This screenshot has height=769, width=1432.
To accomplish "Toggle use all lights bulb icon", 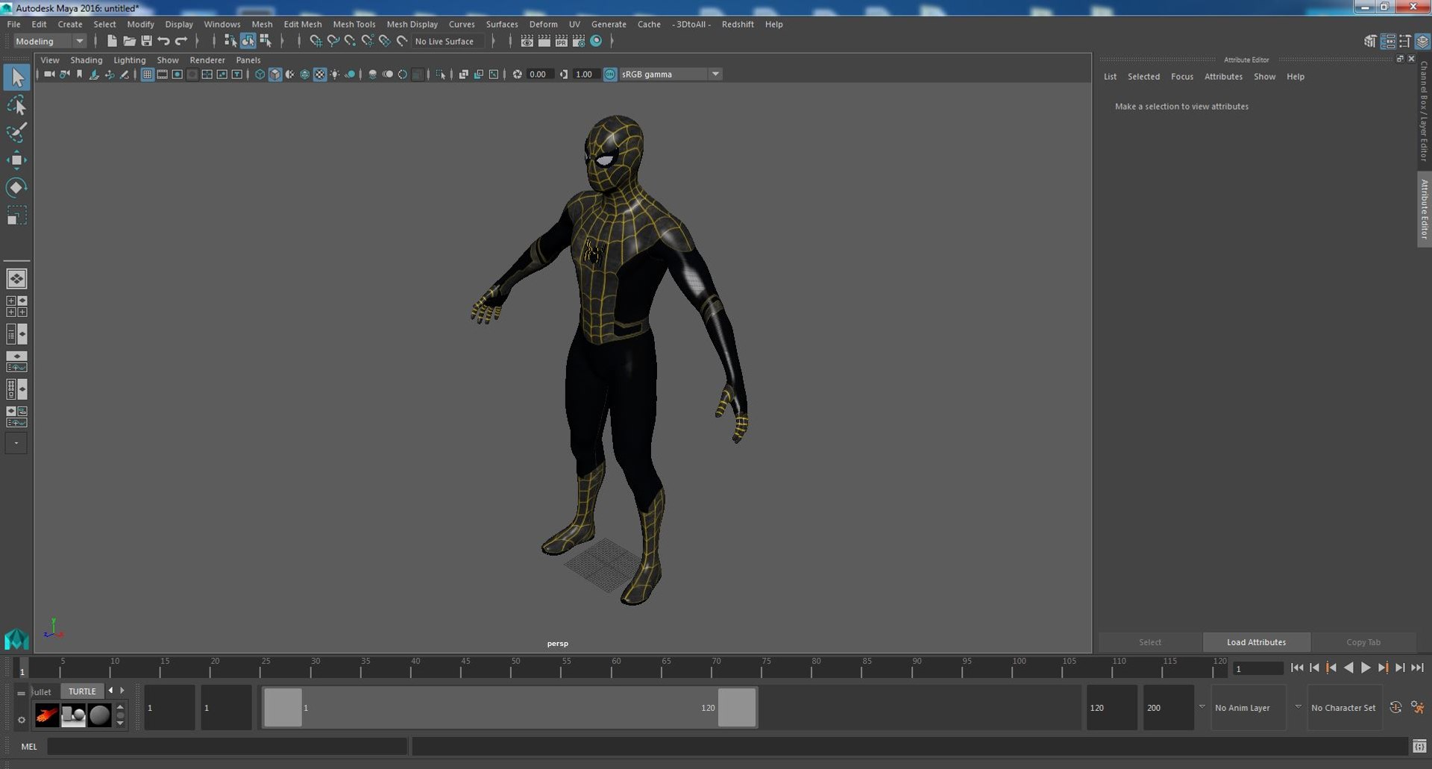I will tap(335, 74).
